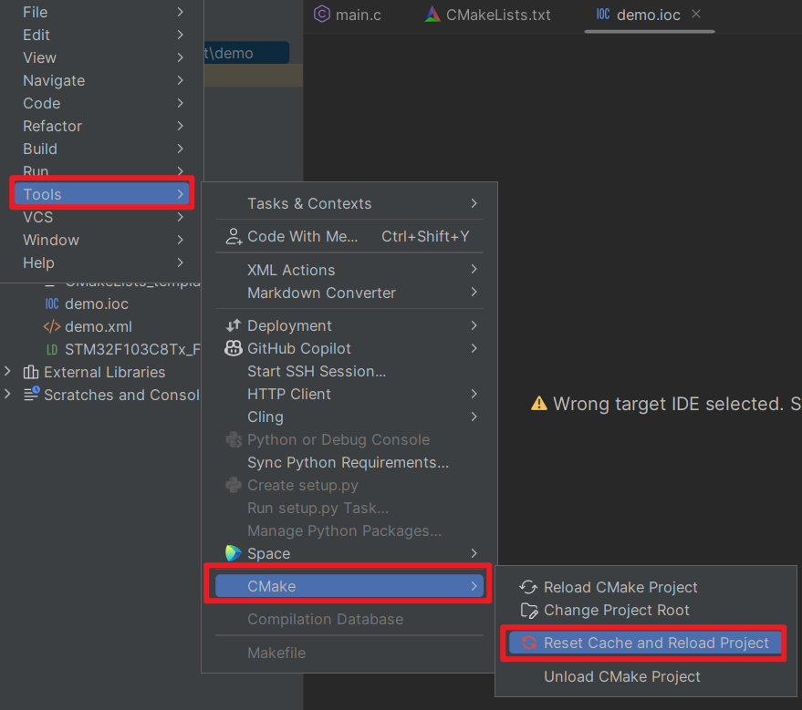Select Change Project Root
This screenshot has height=710, width=802.
[646, 610]
